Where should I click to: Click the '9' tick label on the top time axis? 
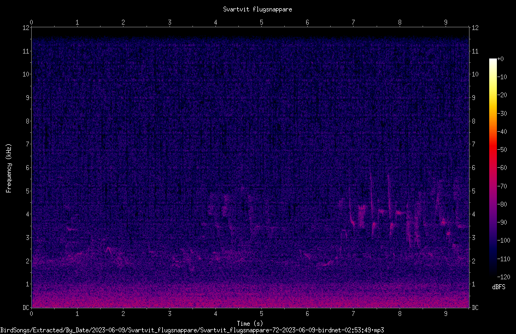(x=445, y=22)
